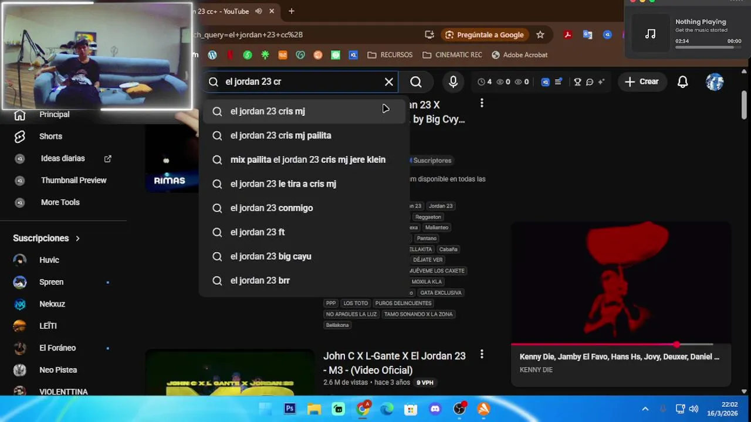The width and height of the screenshot is (751, 422).
Task: Select suggestion "el jordan 23 conmigo"
Action: (303, 208)
